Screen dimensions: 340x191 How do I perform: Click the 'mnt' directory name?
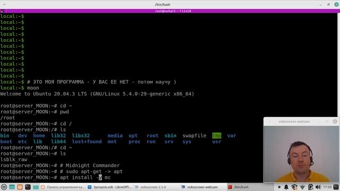(112, 142)
